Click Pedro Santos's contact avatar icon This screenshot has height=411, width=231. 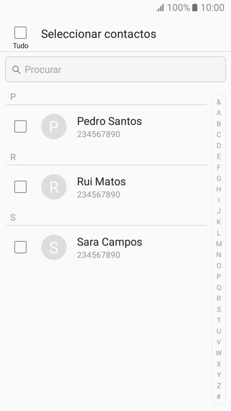pyautogui.click(x=54, y=126)
